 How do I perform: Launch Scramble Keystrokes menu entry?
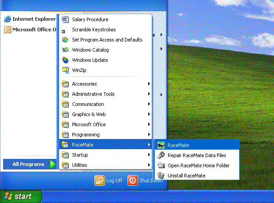click(105, 30)
